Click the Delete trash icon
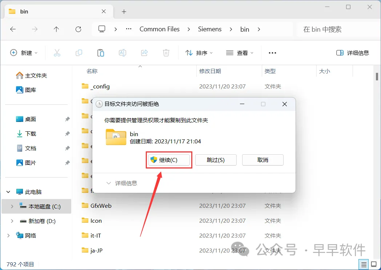This screenshot has width=381, height=270. pyautogui.click(x=166, y=53)
